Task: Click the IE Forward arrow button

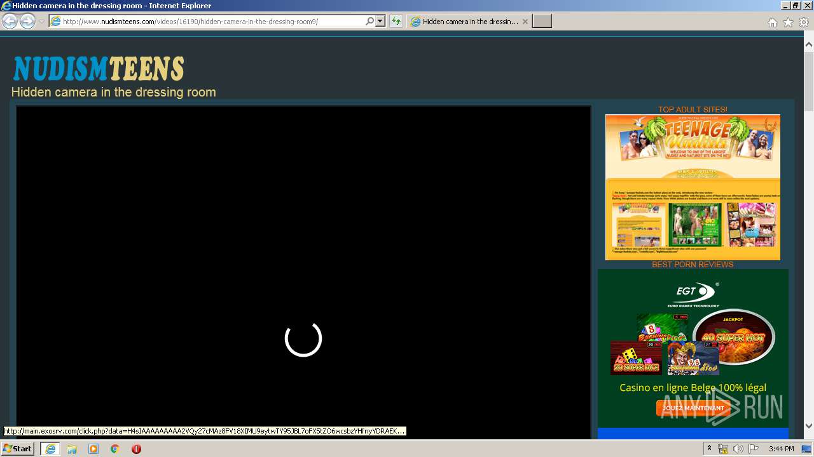Action: point(27,22)
